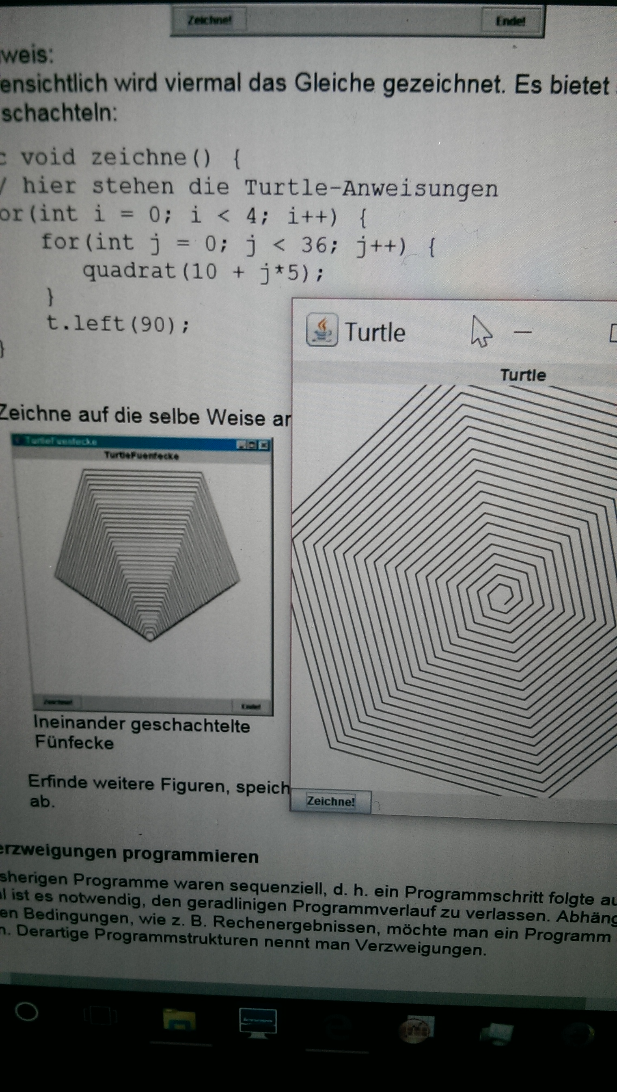Viewport: 617px width, 1092px height.
Task: Click the Turtle window title text
Action: pos(375,332)
